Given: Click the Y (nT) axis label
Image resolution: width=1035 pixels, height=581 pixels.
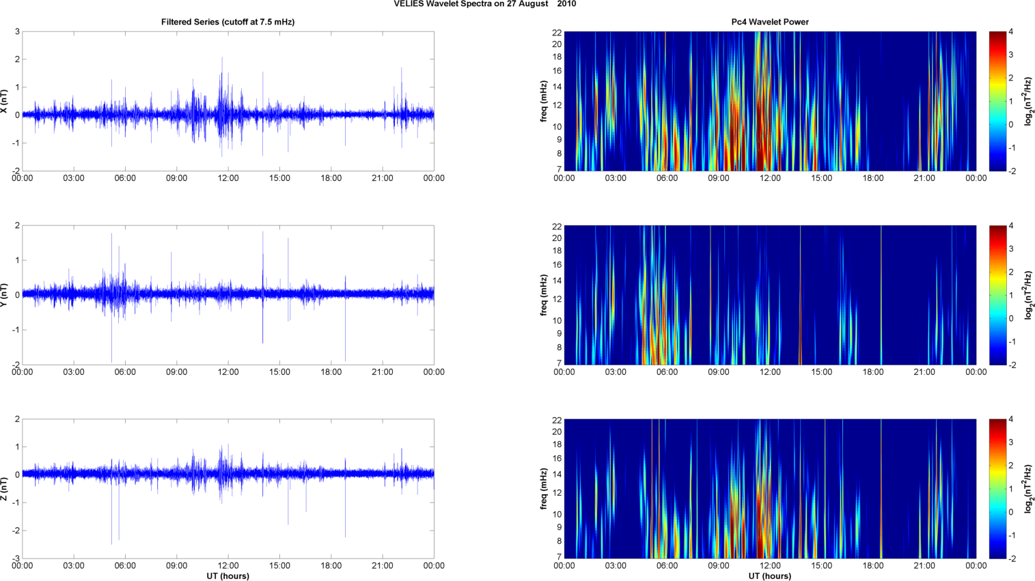Looking at the screenshot, I should pos(4,295).
